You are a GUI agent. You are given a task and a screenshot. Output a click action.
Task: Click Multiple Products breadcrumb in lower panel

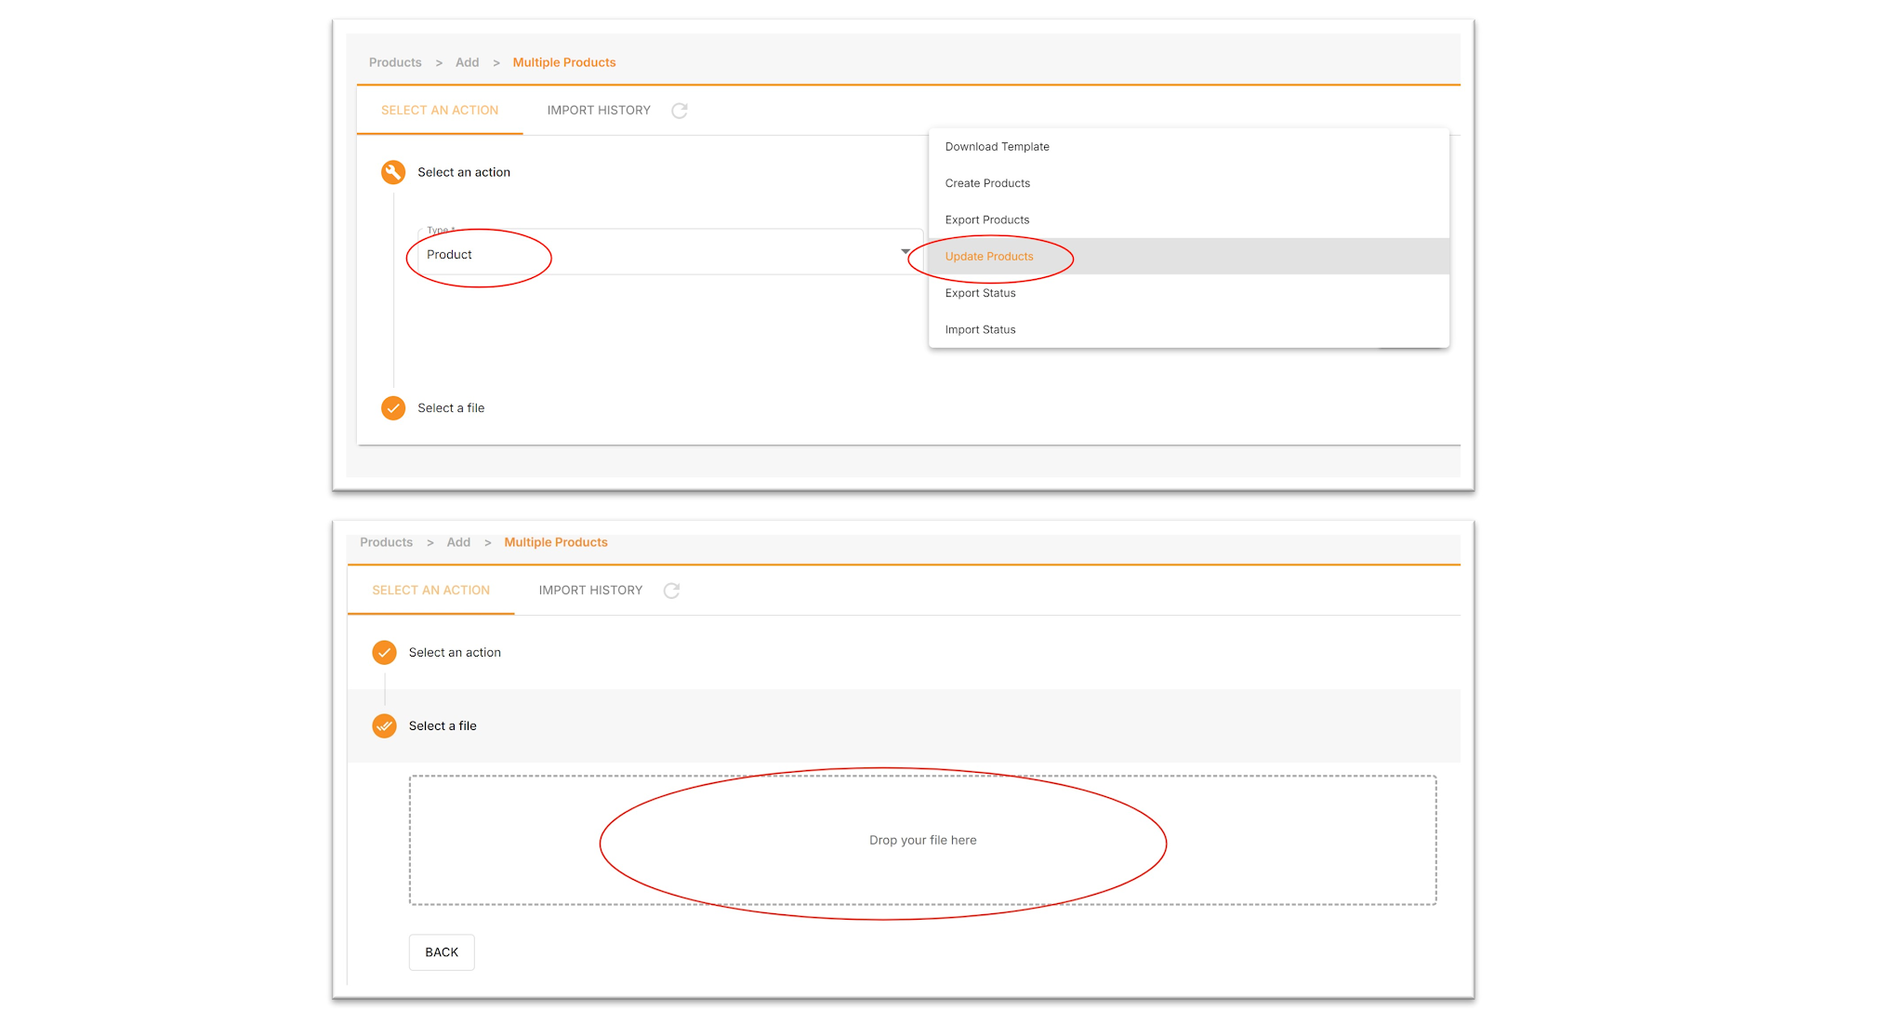point(556,542)
